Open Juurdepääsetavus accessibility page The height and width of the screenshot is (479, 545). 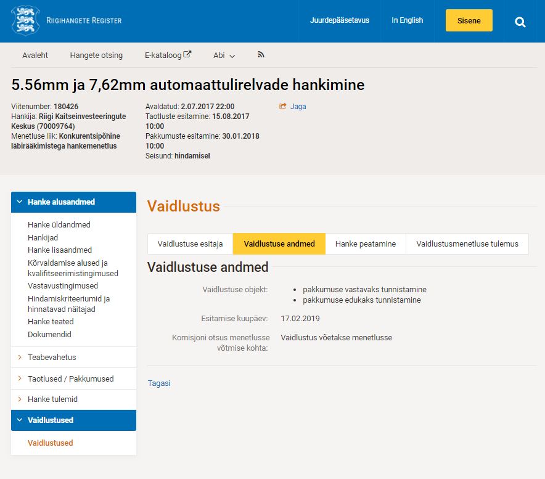point(339,20)
